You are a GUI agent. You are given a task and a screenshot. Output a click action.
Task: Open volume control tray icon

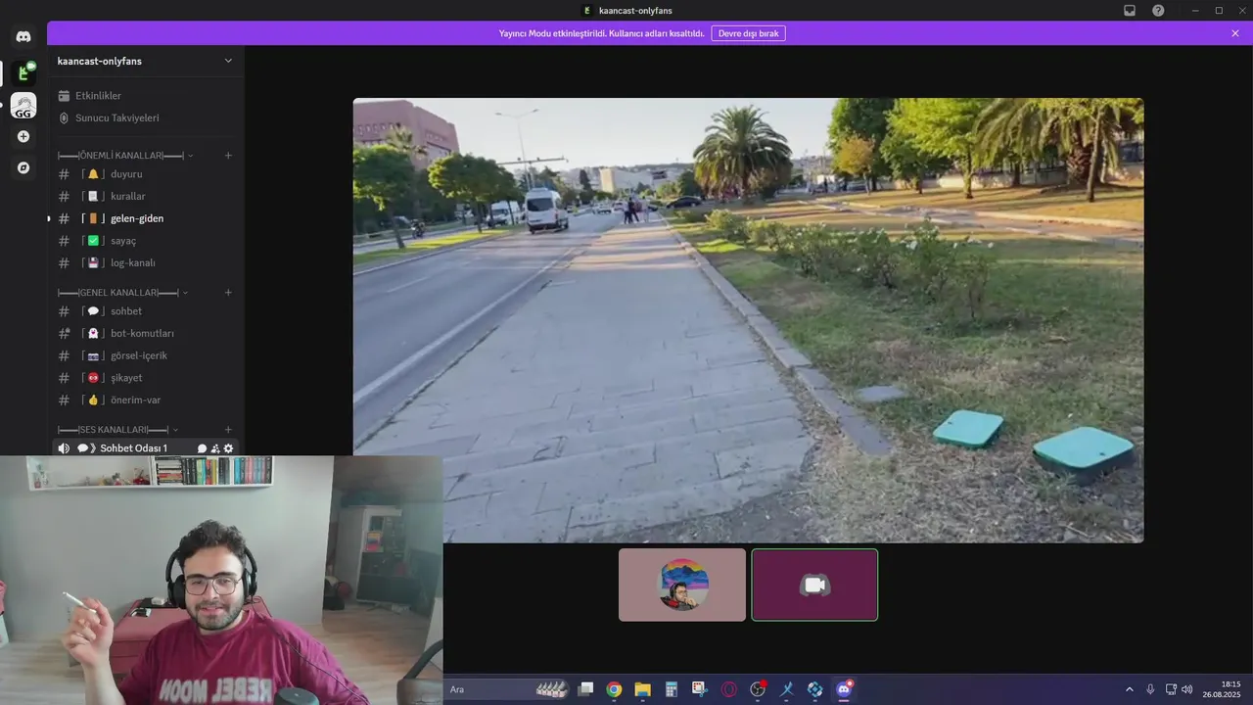pos(1186,689)
